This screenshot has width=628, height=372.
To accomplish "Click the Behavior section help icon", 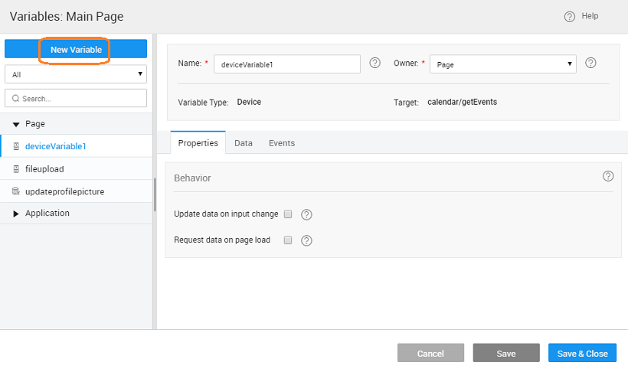I will click(608, 176).
